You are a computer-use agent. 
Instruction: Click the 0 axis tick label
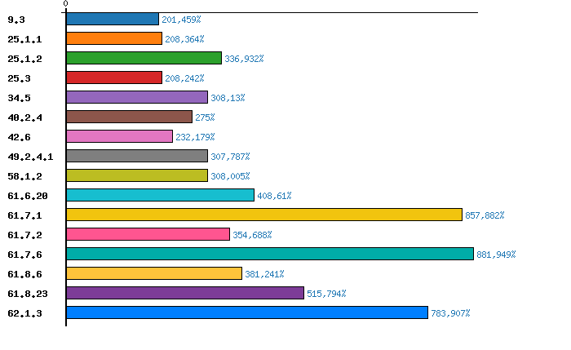click(x=65, y=4)
